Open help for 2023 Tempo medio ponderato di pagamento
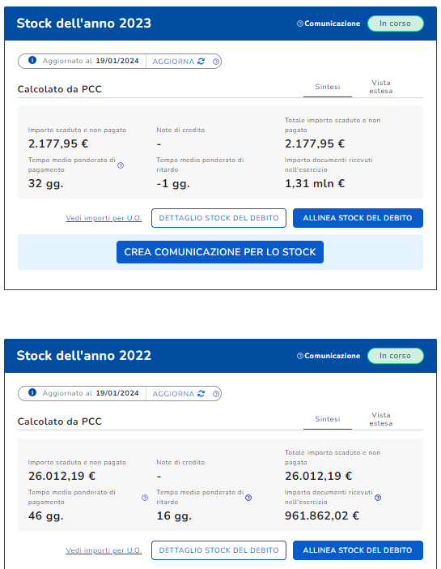Screen dimensions: 441x569 tap(121, 165)
